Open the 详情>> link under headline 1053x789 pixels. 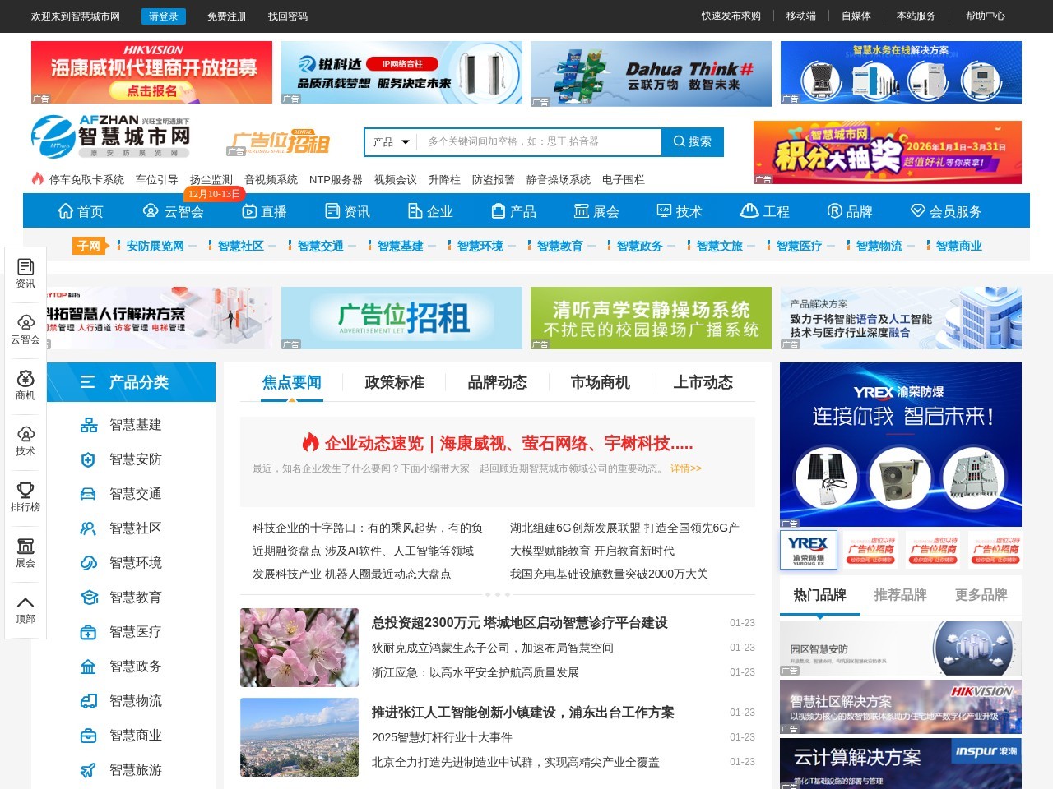[x=685, y=468]
